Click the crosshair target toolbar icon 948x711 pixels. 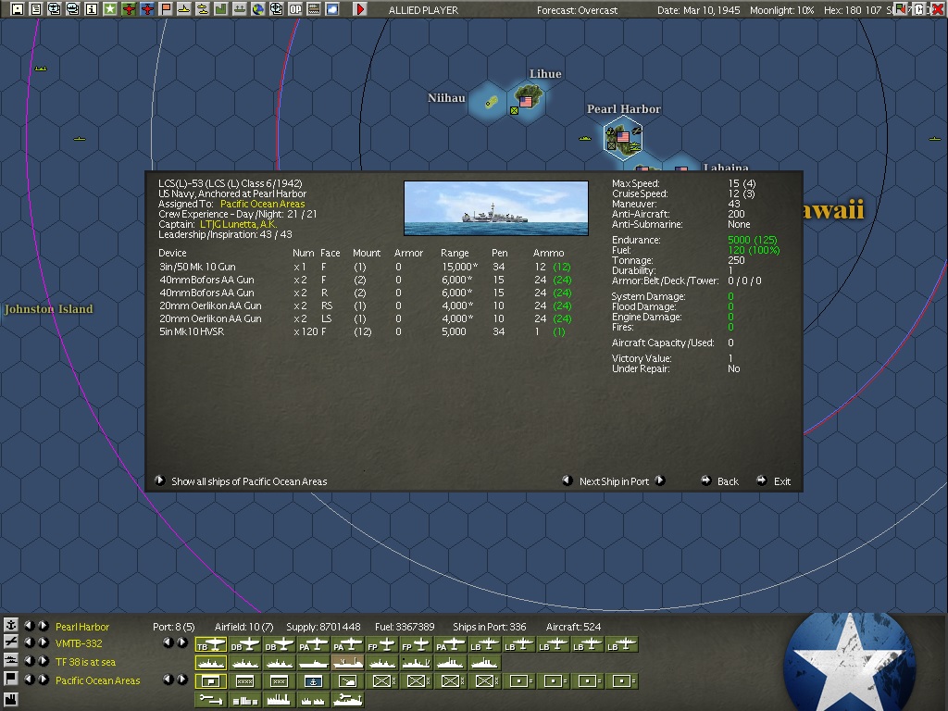point(276,9)
